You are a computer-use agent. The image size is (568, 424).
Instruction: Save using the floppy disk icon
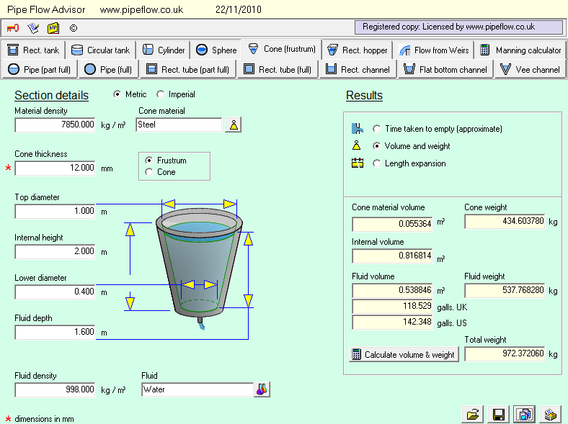pyautogui.click(x=497, y=414)
